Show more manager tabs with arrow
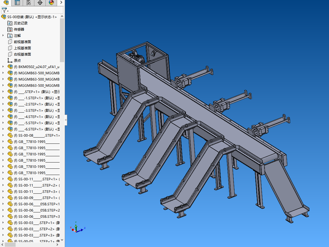Image resolution: width=329 pixels, height=247 pixels. pos(61,3)
